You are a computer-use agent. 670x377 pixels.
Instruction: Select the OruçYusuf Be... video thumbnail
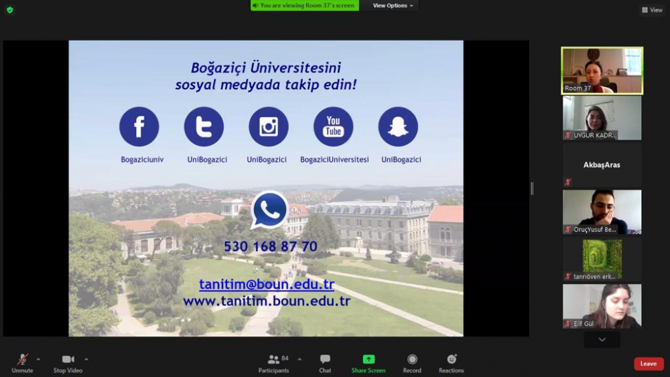602,212
